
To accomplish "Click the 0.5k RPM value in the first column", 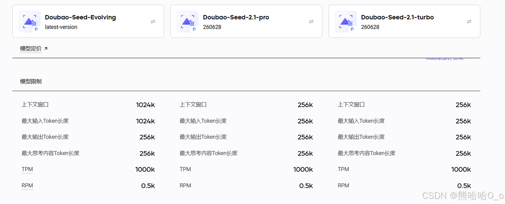I will click(148, 186).
